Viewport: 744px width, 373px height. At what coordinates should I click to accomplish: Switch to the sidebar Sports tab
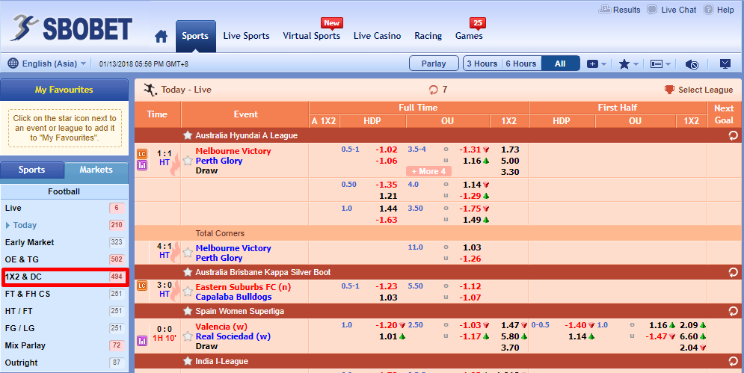point(32,170)
